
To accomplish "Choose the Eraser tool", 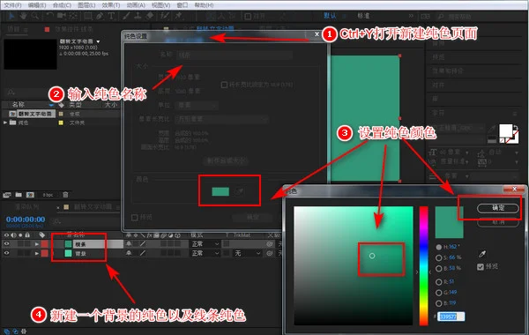I will coord(150,16).
